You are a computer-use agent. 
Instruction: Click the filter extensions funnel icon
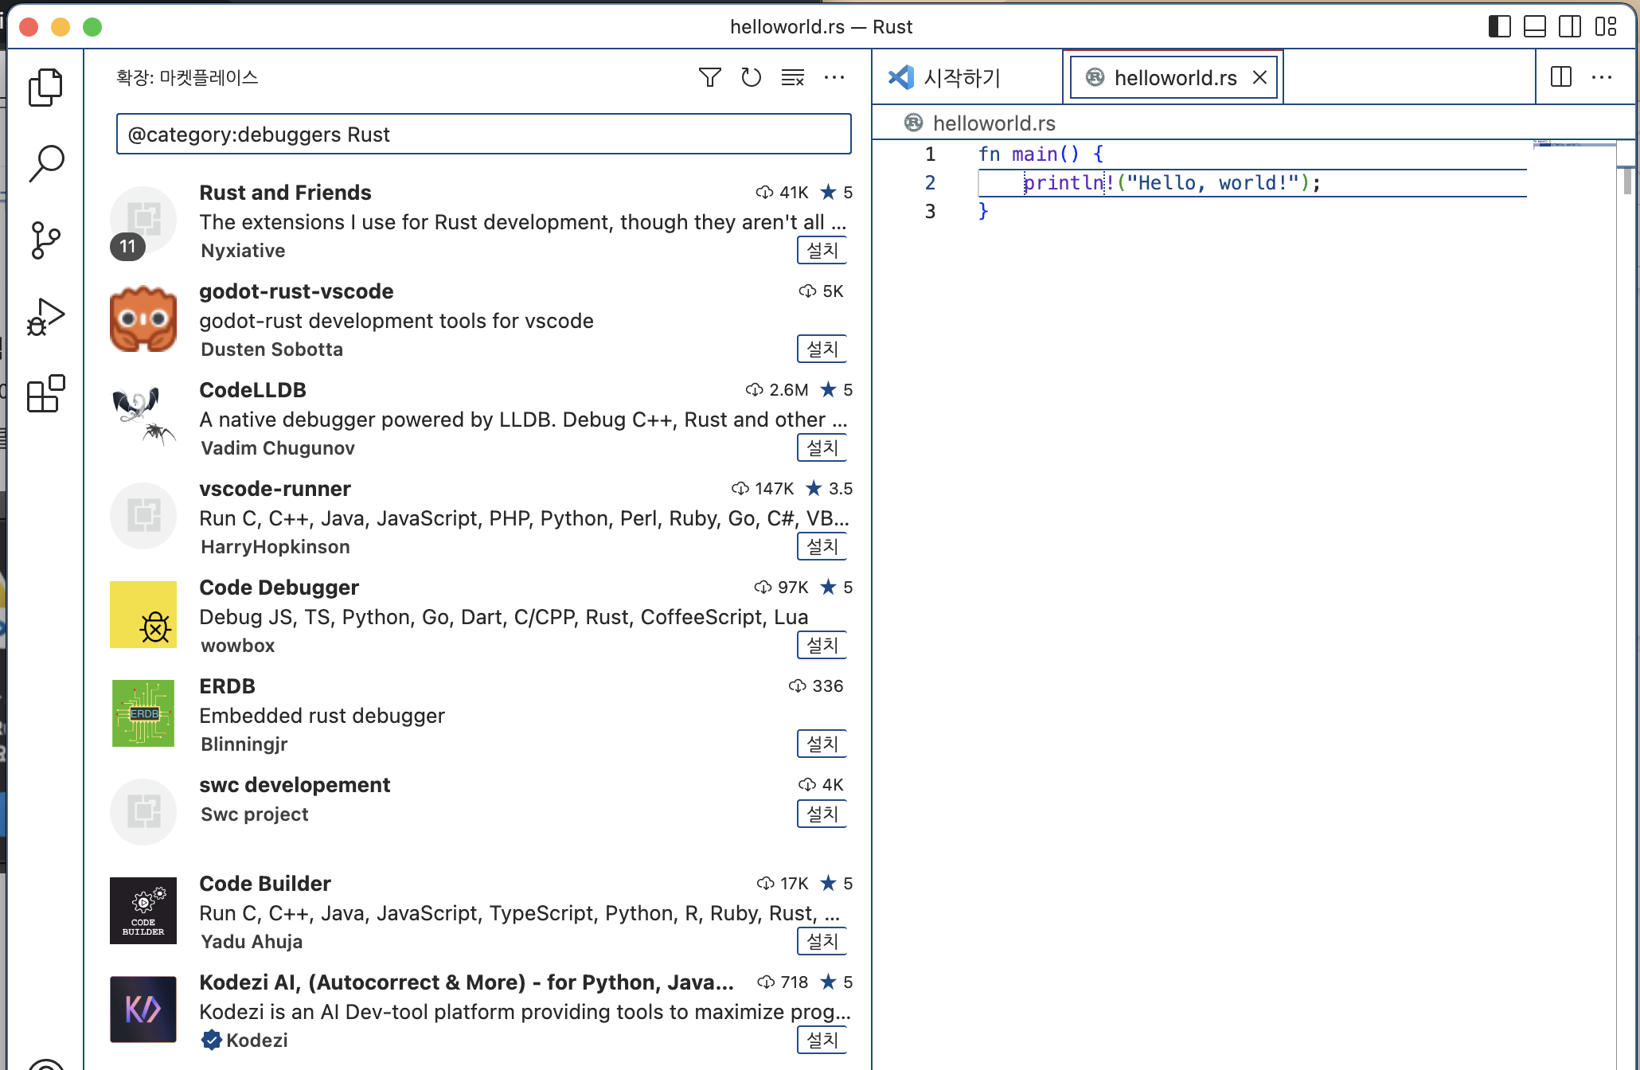pos(709,77)
